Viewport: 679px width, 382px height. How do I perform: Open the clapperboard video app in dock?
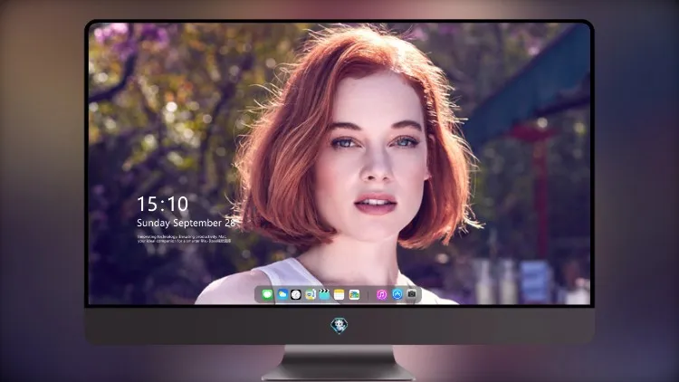pos(324,295)
